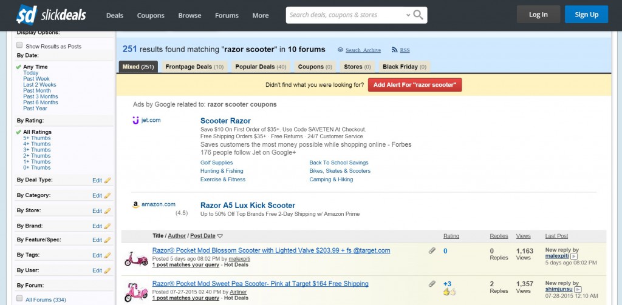Open the Slickdeals logo homepage
The width and height of the screenshot is (622, 305).
pos(51,15)
